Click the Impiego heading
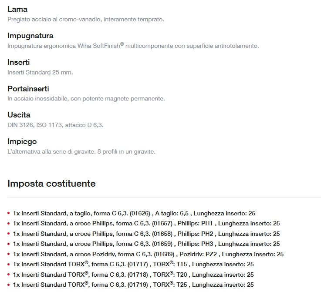The height and width of the screenshot is (305, 321). point(22,142)
